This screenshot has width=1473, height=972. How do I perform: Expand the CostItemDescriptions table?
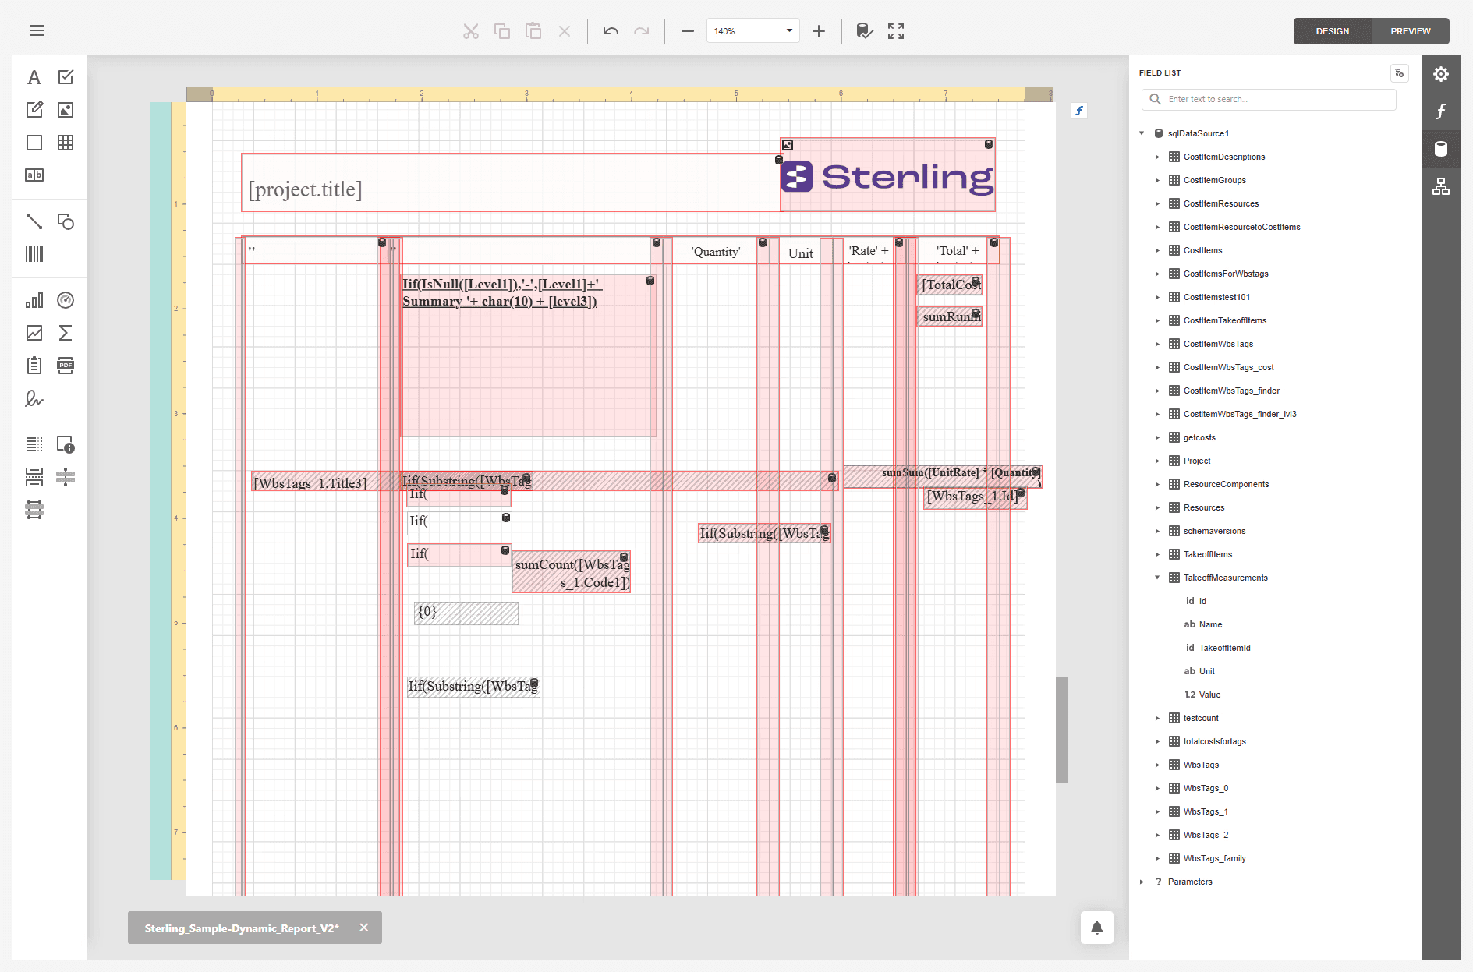(1157, 157)
